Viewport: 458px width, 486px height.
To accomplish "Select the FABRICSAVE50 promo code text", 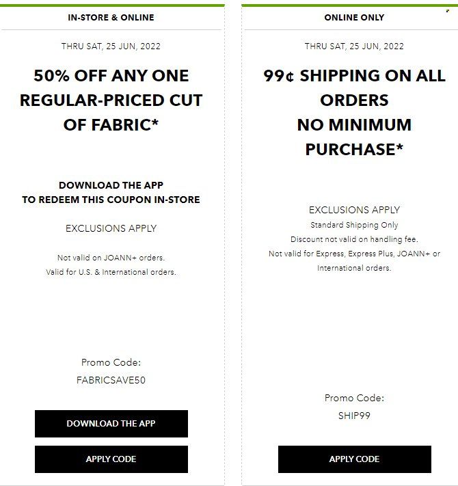I will (x=111, y=380).
